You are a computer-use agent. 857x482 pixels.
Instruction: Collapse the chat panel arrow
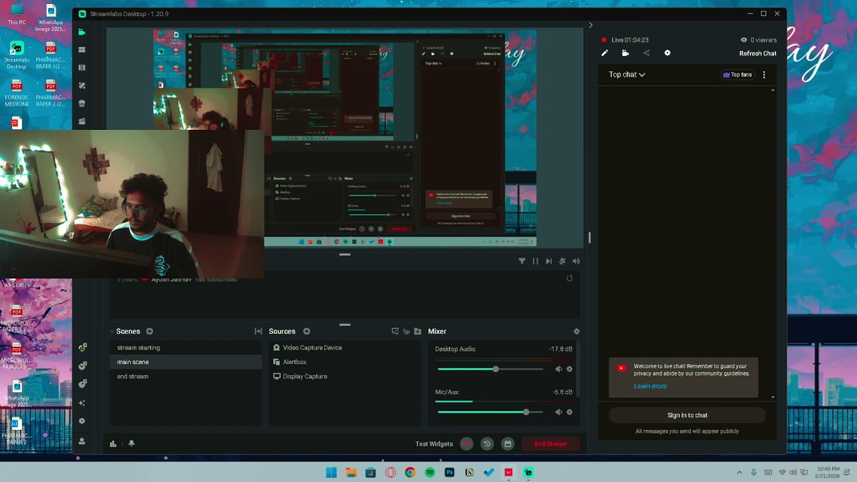(x=591, y=25)
